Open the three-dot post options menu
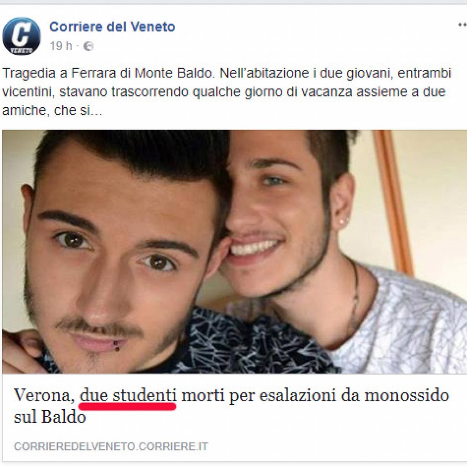Image resolution: width=467 pixels, height=467 pixels. click(462, 26)
